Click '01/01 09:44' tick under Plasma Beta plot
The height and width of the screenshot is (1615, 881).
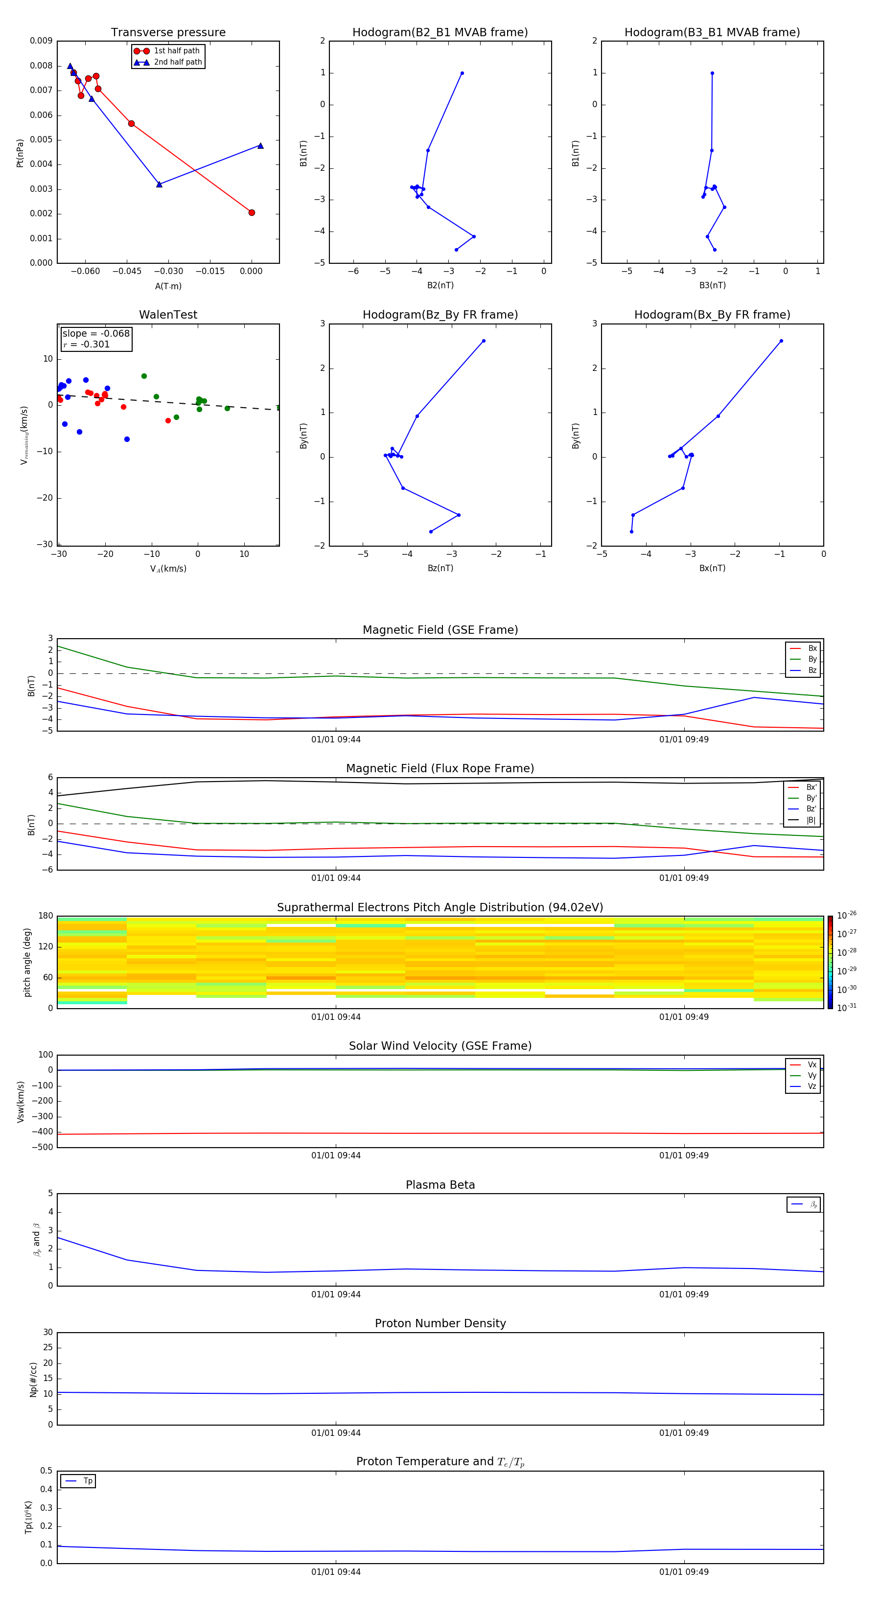tap(335, 1294)
